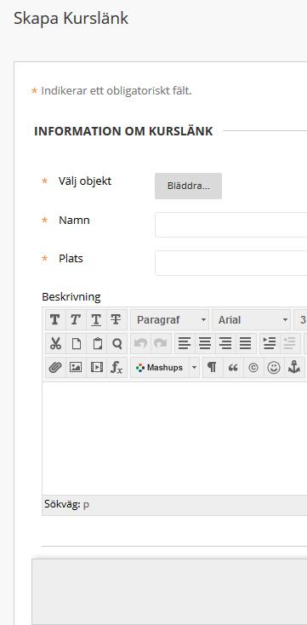307x625 pixels.
Task: Insert an image into description
Action: pos(76,368)
